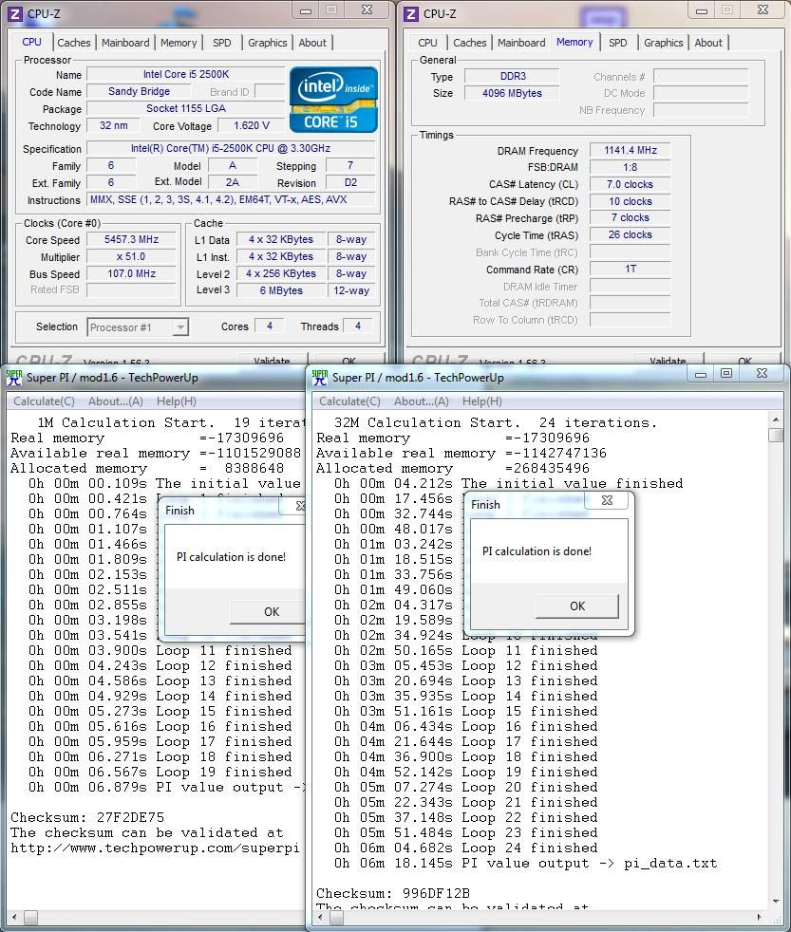The height and width of the screenshot is (932, 791).
Task: Open Memory tab in left CPU-Z window
Action: point(179,43)
